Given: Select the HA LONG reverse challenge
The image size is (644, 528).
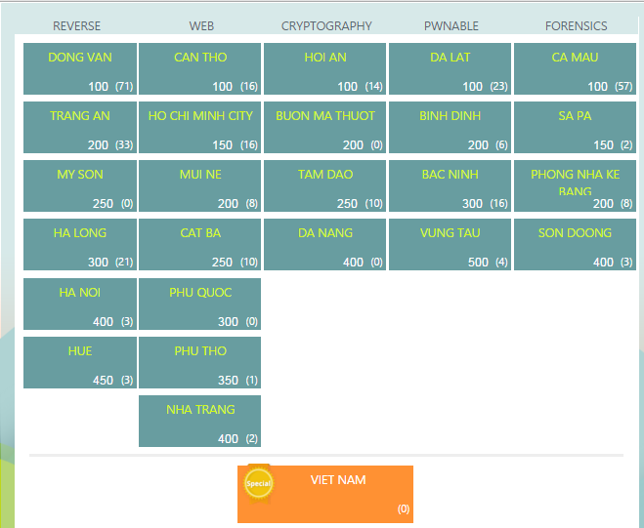Looking at the screenshot, I should [x=80, y=245].
